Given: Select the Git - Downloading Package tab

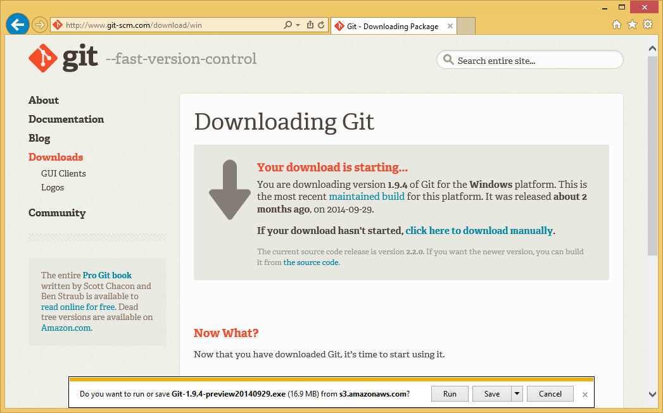Looking at the screenshot, I should [394, 26].
